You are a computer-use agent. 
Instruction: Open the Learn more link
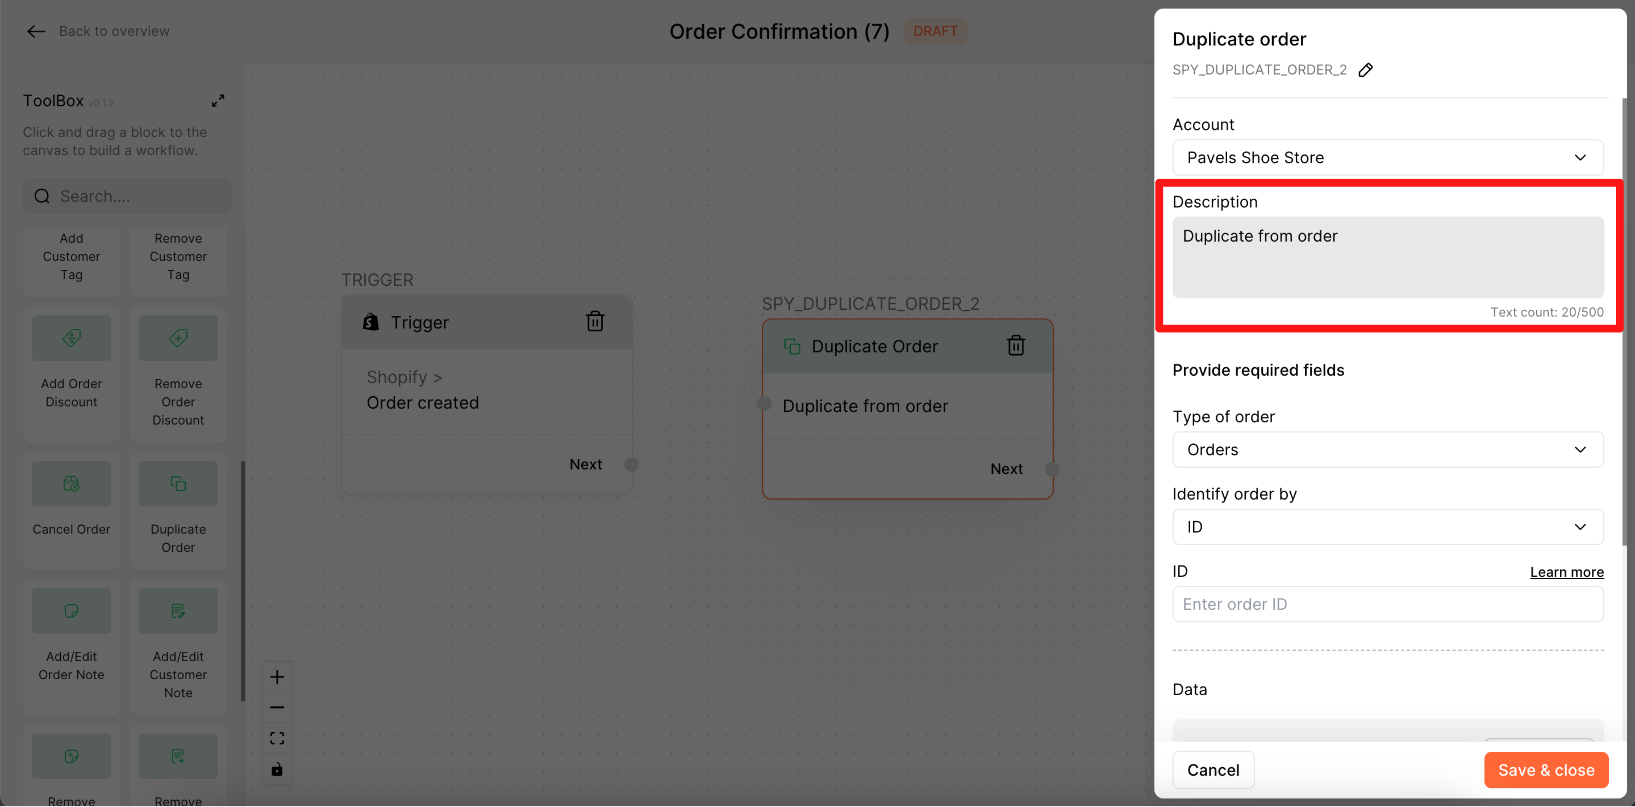click(1567, 572)
